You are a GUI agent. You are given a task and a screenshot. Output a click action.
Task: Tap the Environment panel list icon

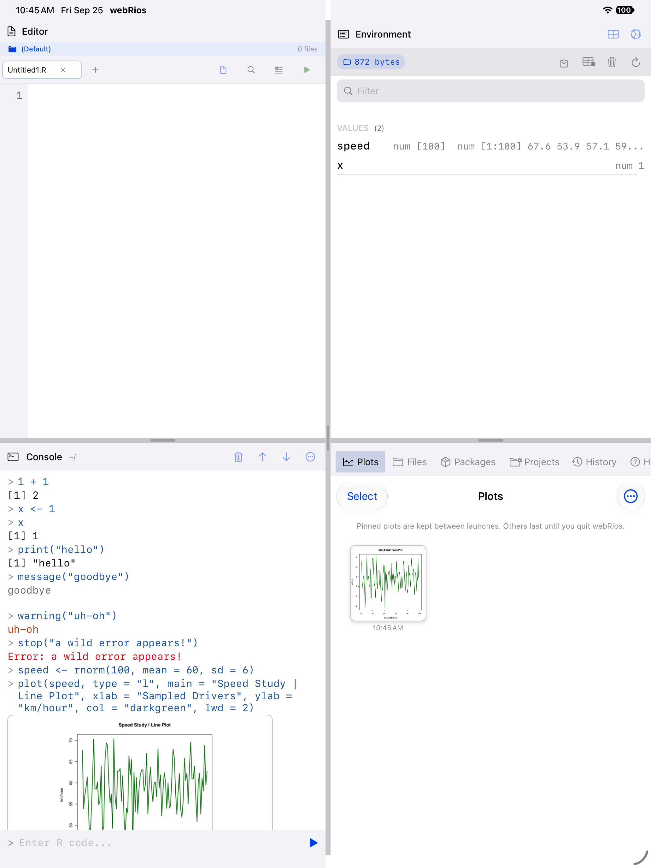click(343, 34)
